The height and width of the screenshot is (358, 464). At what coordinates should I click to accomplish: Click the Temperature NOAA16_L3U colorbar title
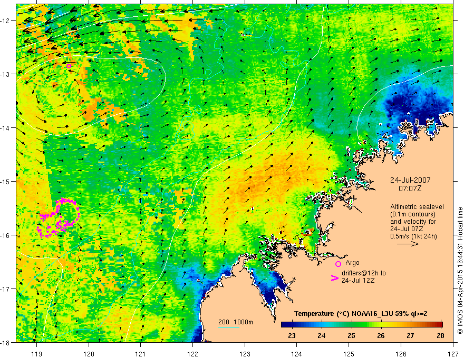pos(361,314)
